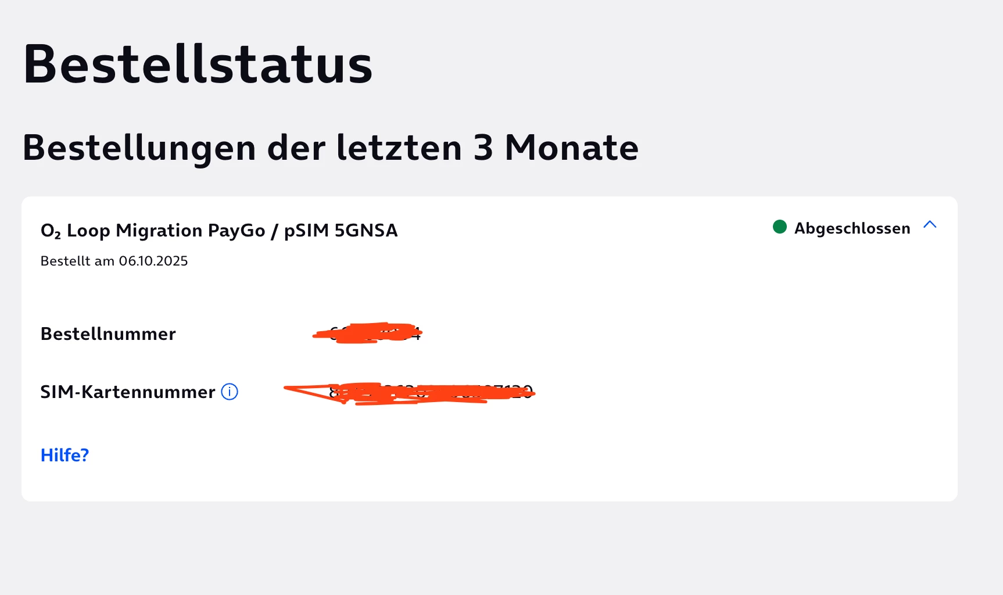Click the Bestellt am order date line

coord(114,261)
